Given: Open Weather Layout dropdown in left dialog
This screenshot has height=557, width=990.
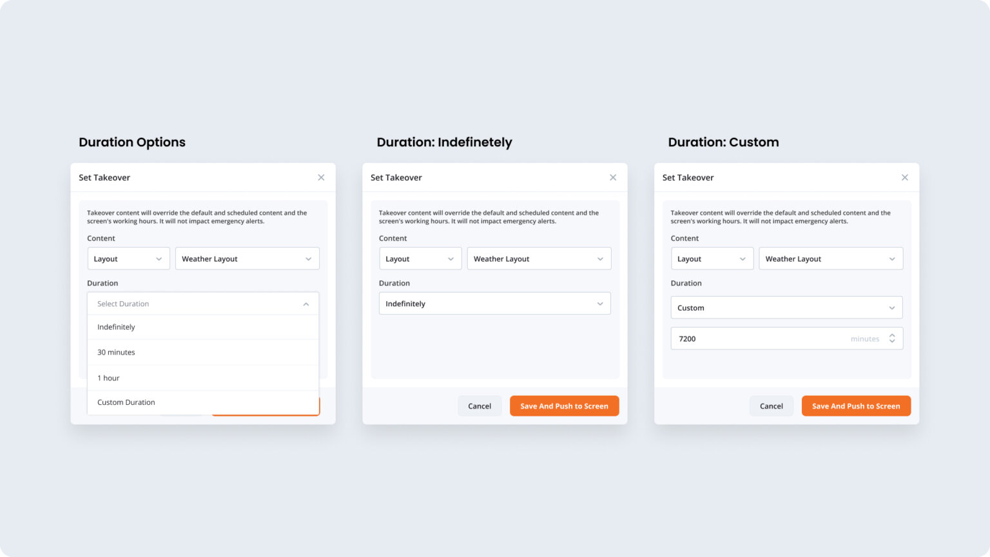Looking at the screenshot, I should click(x=247, y=259).
